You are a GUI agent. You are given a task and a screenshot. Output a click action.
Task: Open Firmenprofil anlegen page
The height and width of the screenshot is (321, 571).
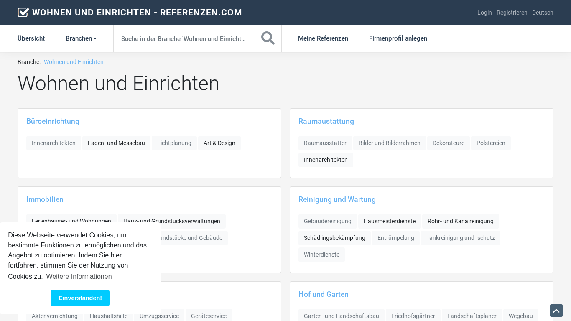(x=398, y=38)
